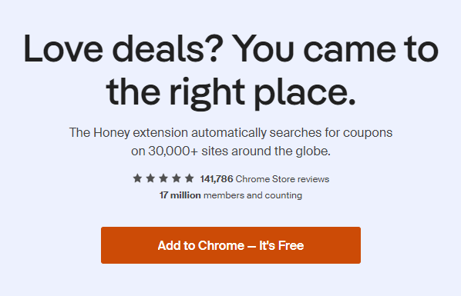Click 'around the globe' in the subtitle
Viewport: 461px width, 296px height.
(x=281, y=151)
